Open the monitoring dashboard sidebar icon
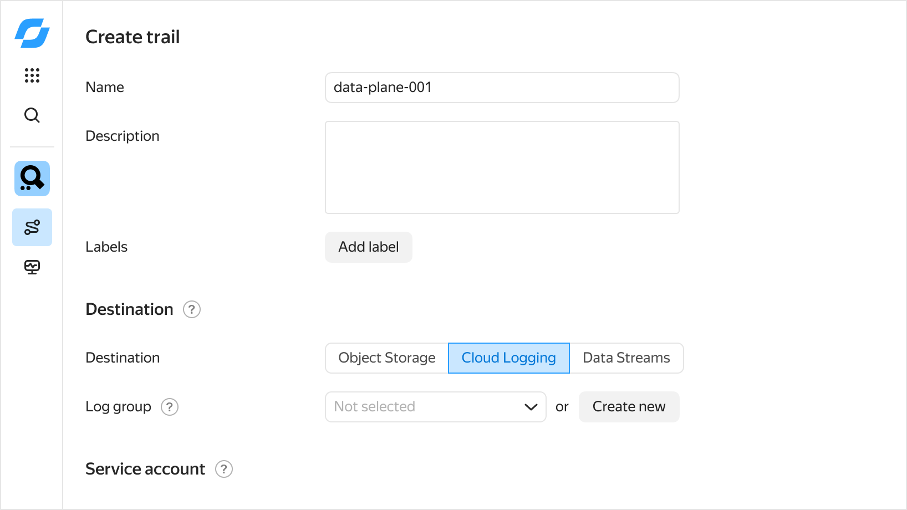Viewport: 907px width, 510px height. [x=32, y=267]
